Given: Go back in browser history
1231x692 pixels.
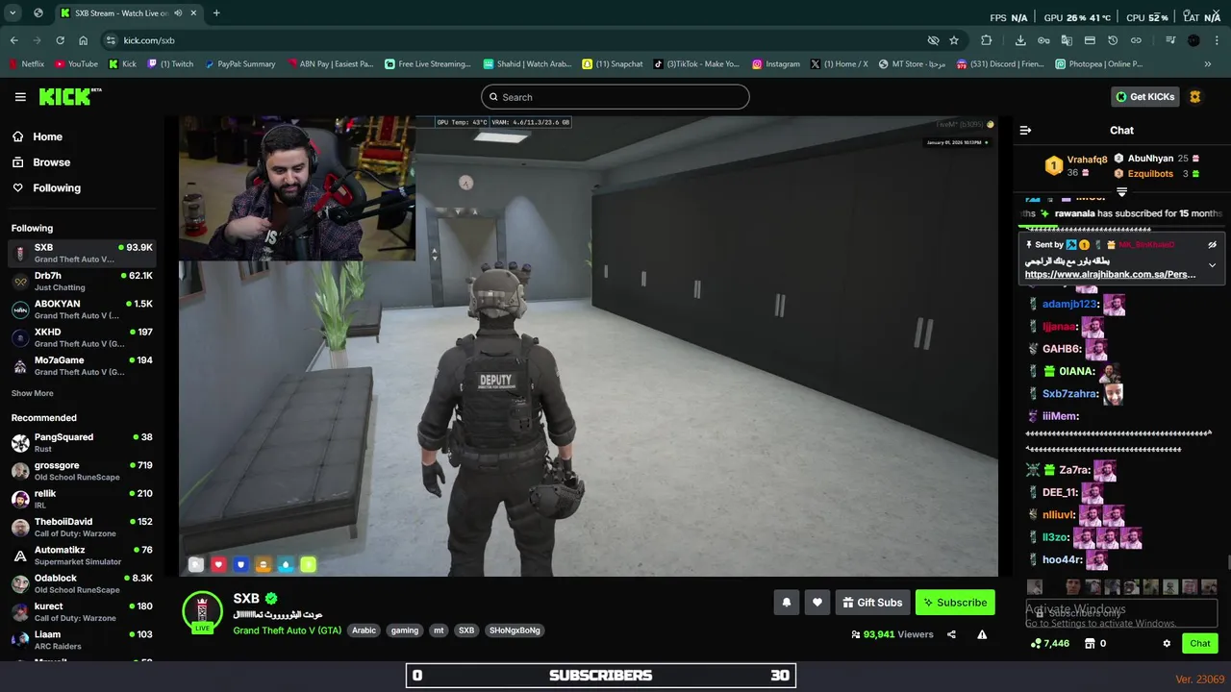Looking at the screenshot, I should (x=13, y=40).
